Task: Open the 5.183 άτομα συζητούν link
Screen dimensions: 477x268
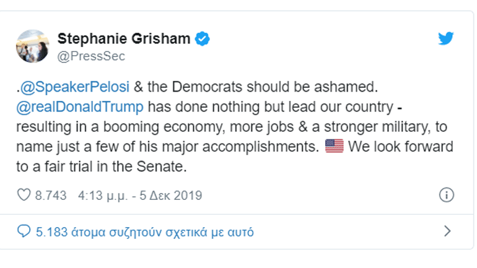Action: tap(144, 233)
